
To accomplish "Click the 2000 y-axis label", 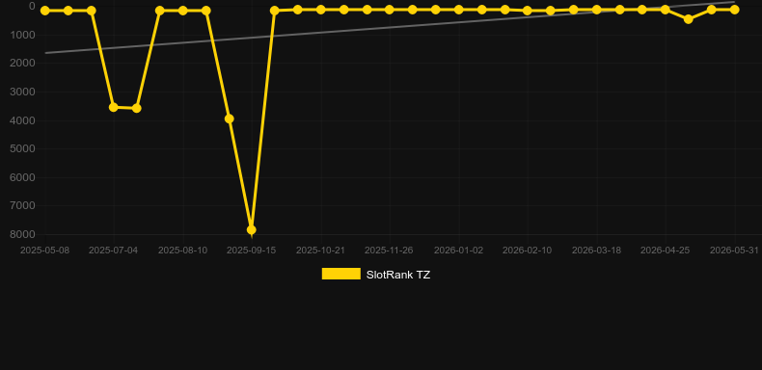I will click(x=23, y=64).
